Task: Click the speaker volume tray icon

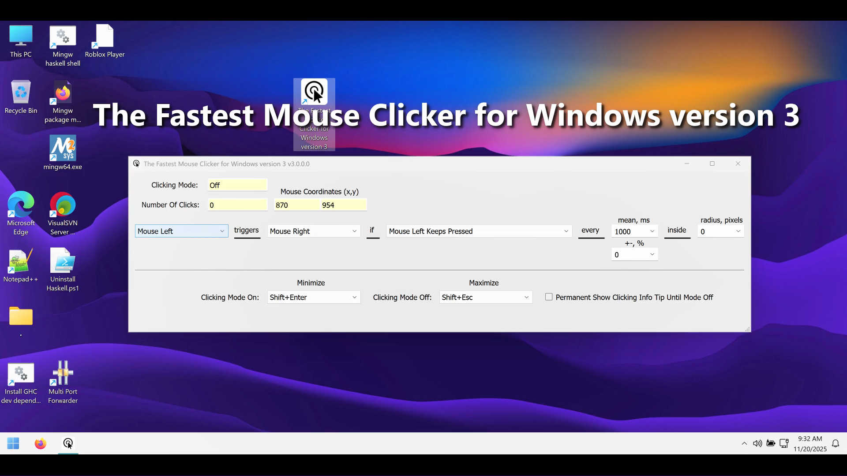Action: coord(757,443)
